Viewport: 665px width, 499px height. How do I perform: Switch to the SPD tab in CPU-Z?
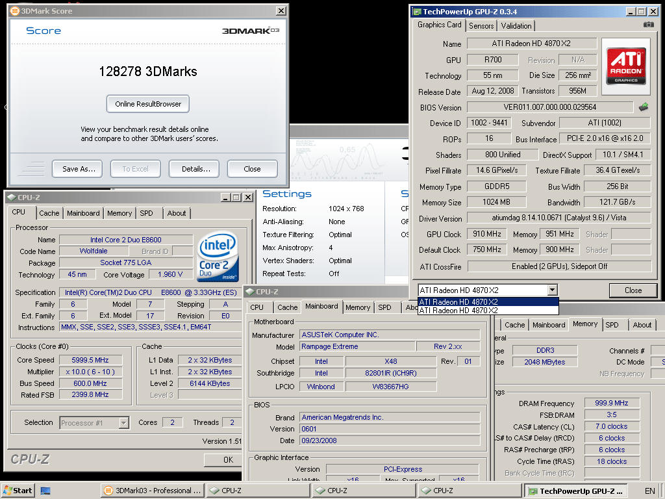tap(146, 213)
